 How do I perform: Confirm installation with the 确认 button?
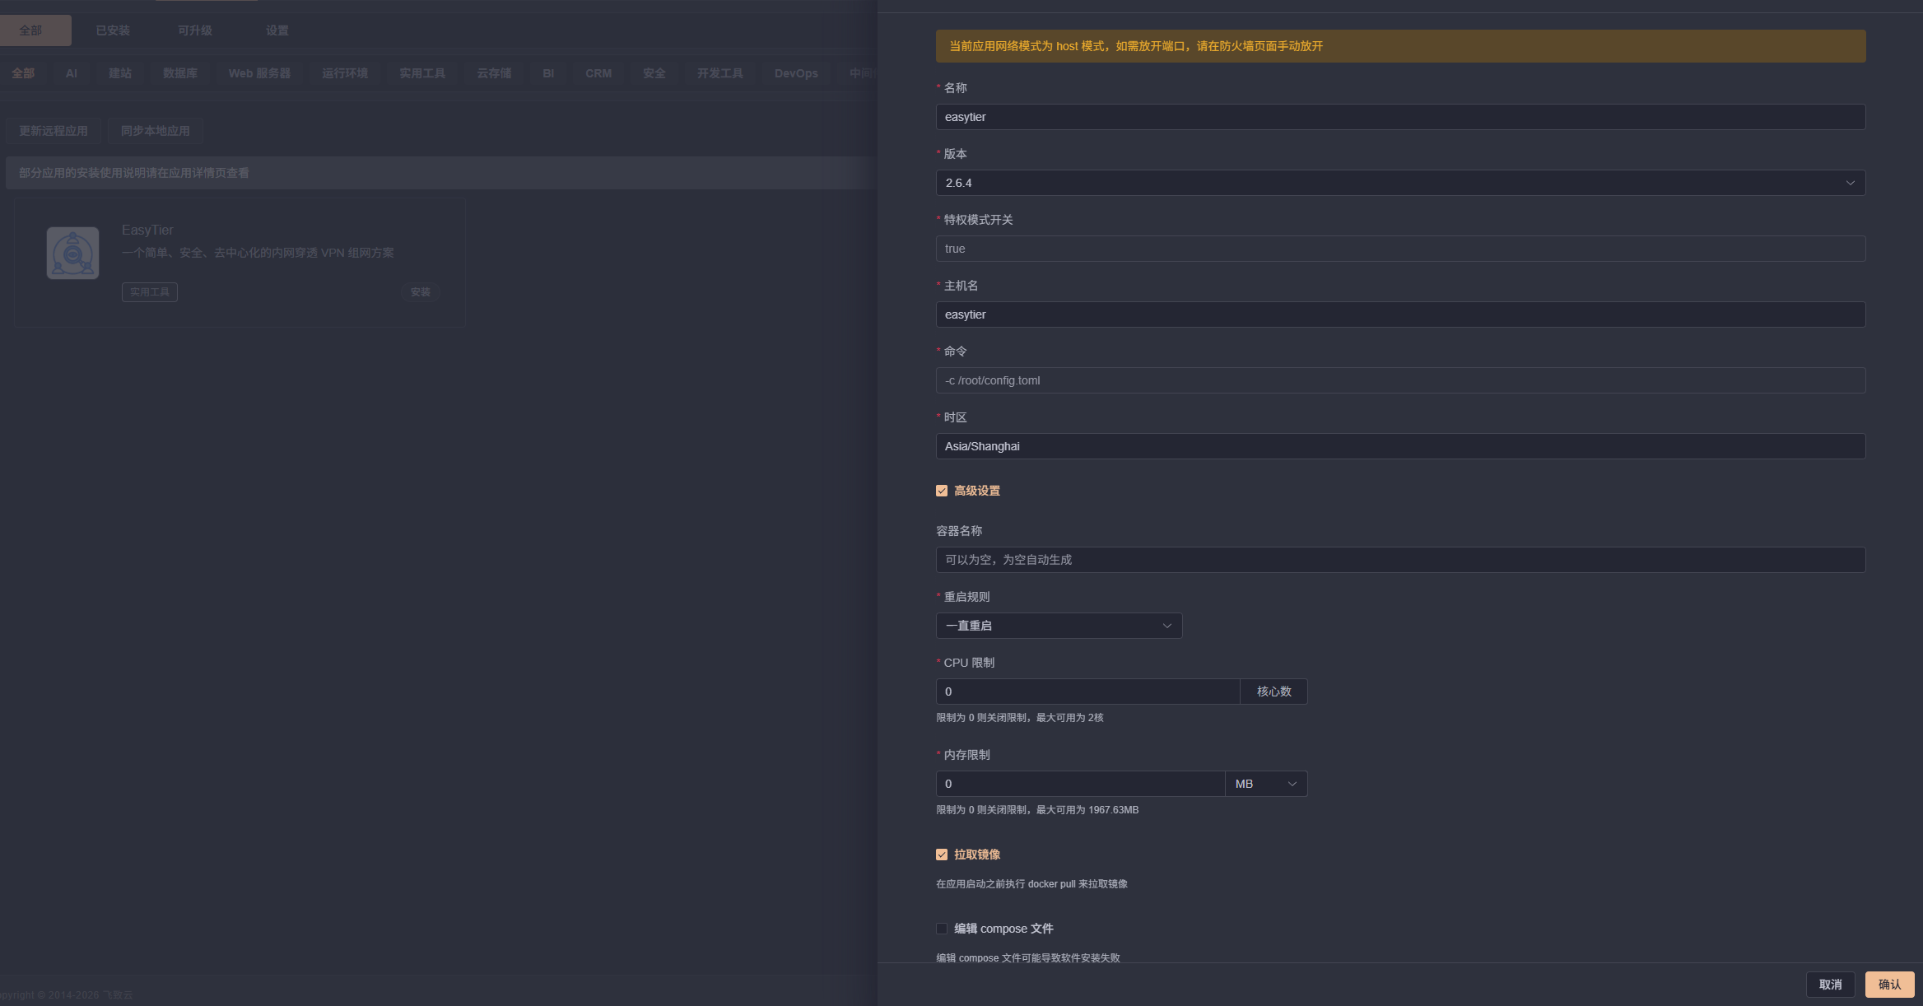1890,985
